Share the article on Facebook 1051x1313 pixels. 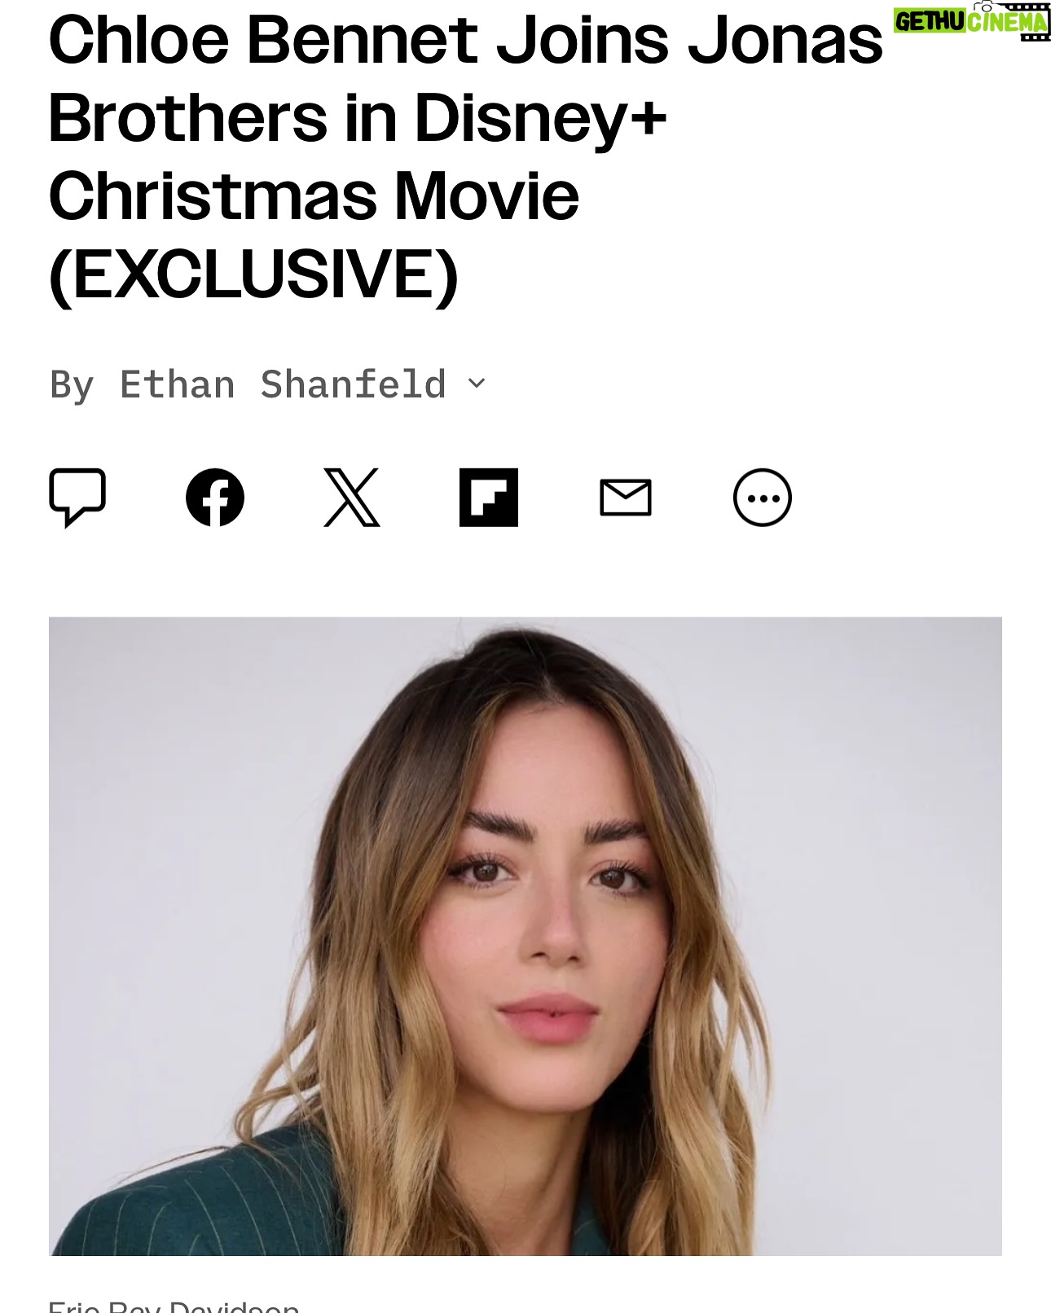[x=215, y=497]
